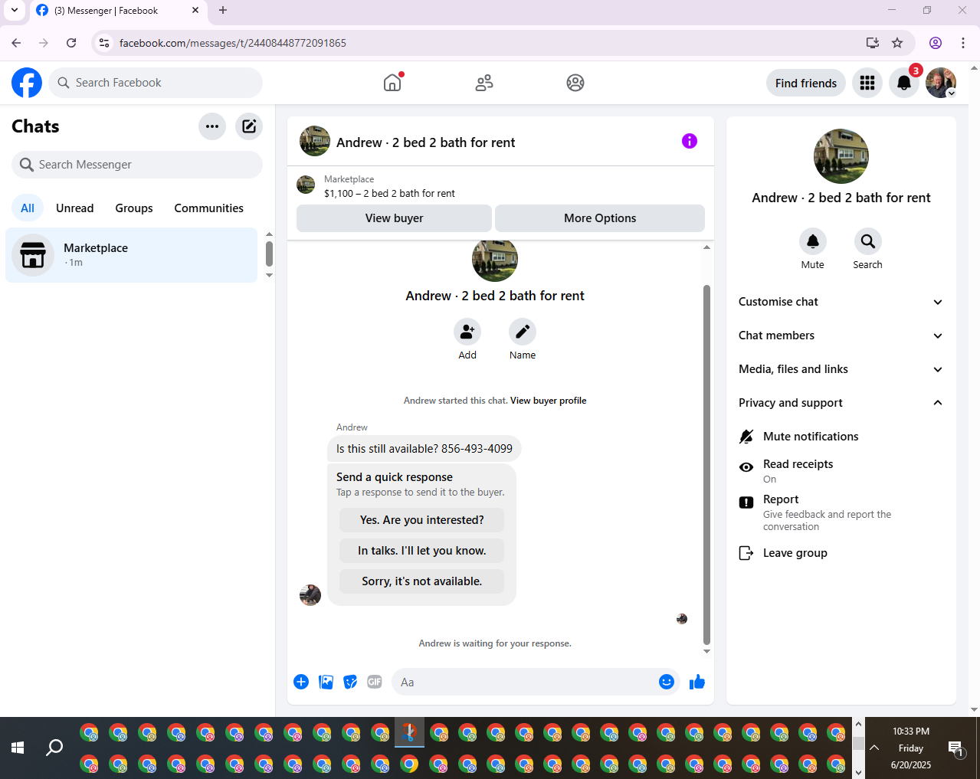Go to Home feed icon
This screenshot has height=779, width=980.
click(392, 83)
